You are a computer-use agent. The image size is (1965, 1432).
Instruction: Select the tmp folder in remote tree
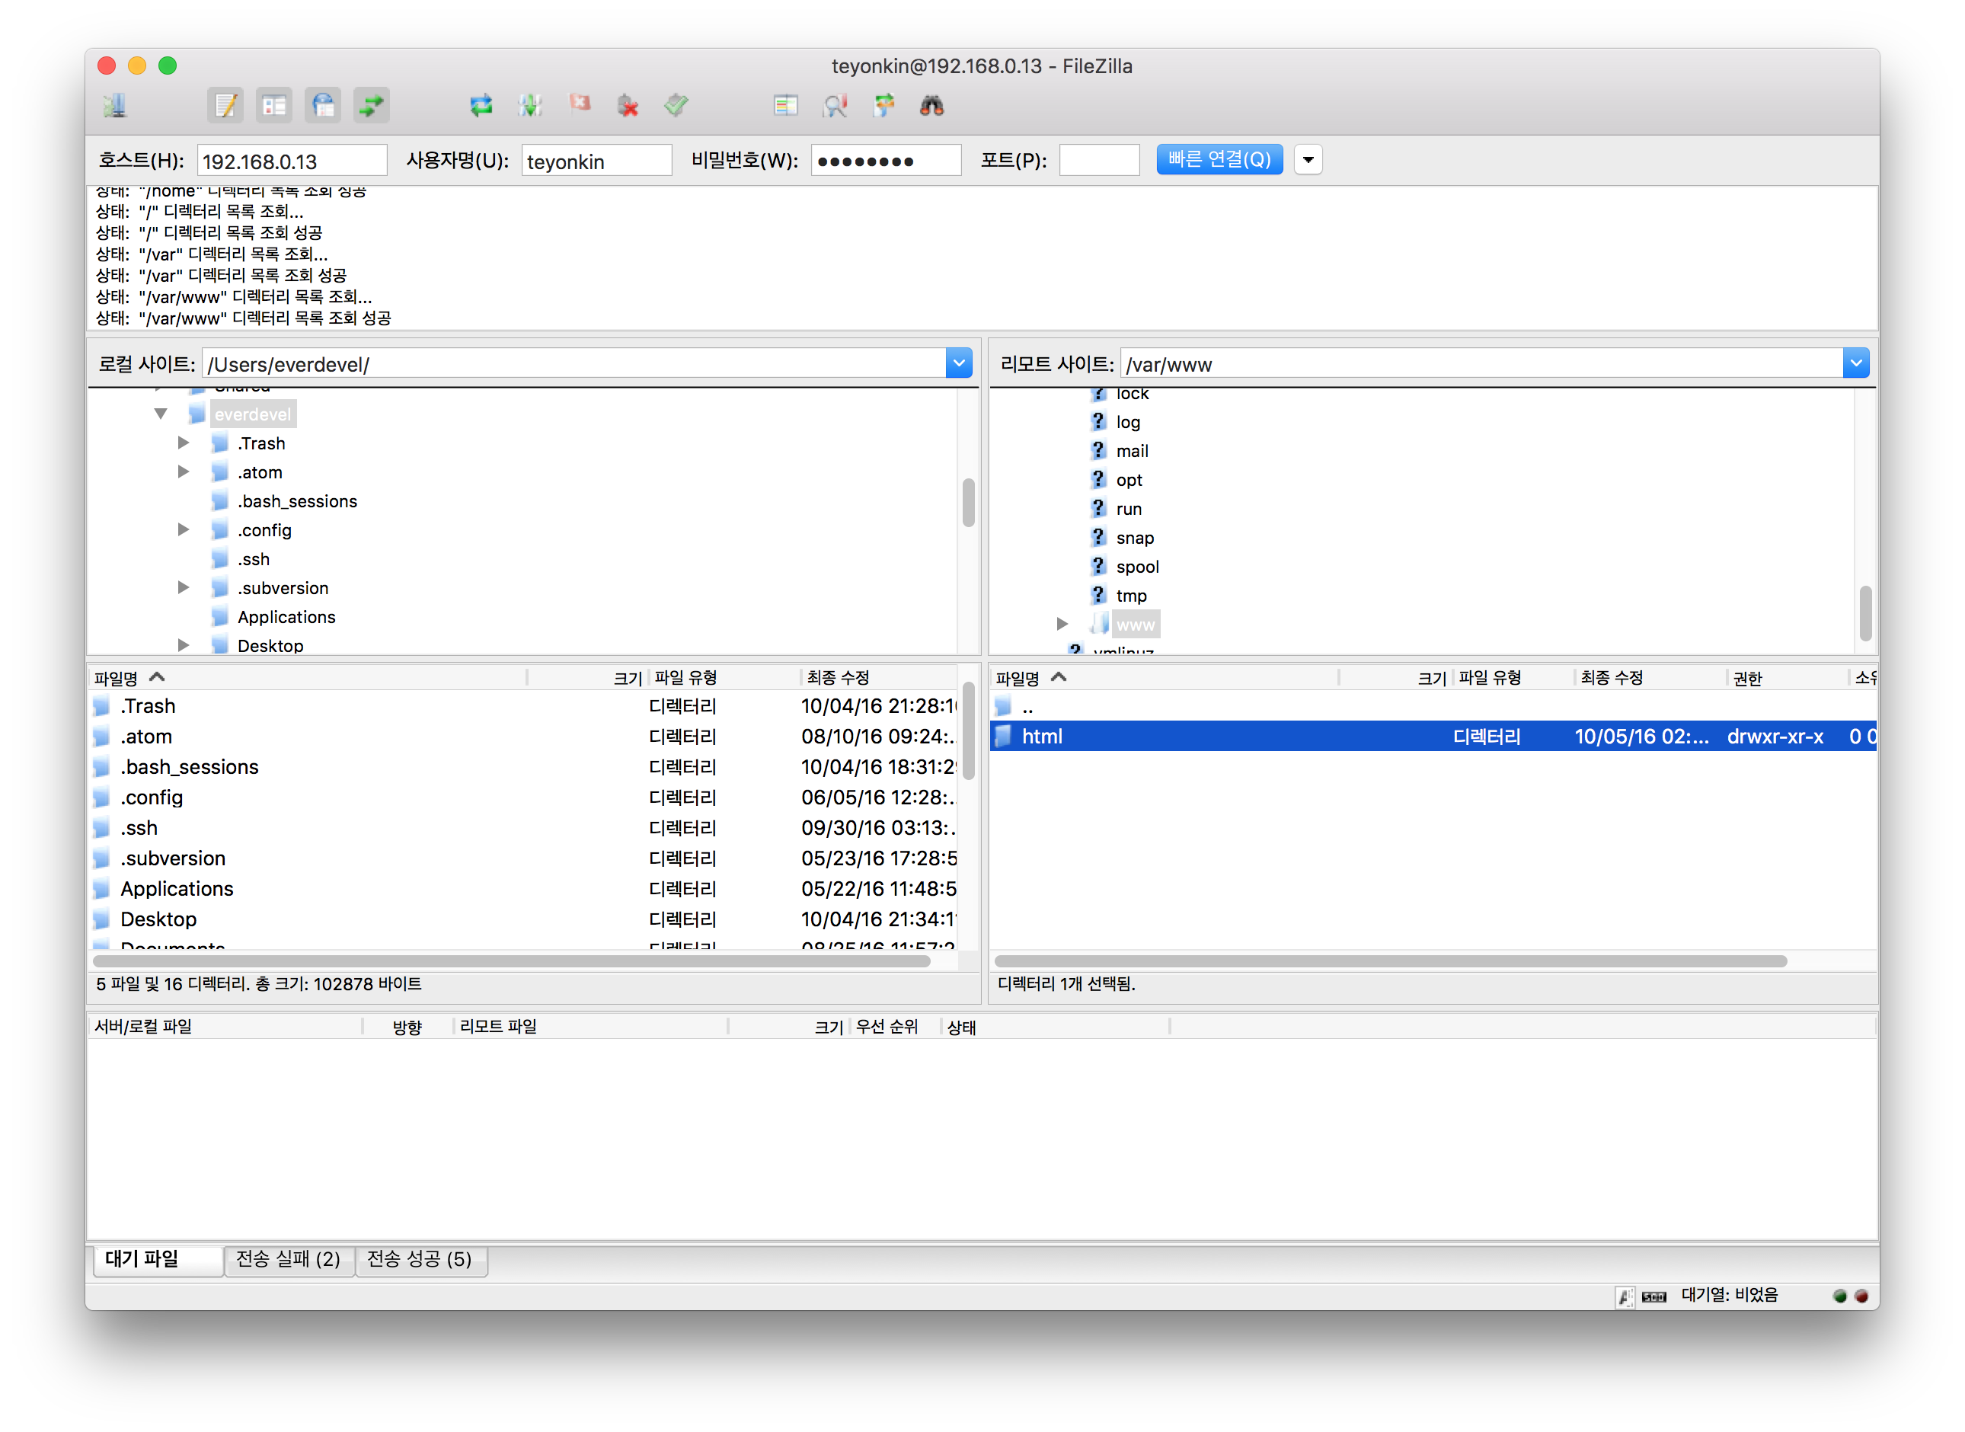[x=1131, y=596]
